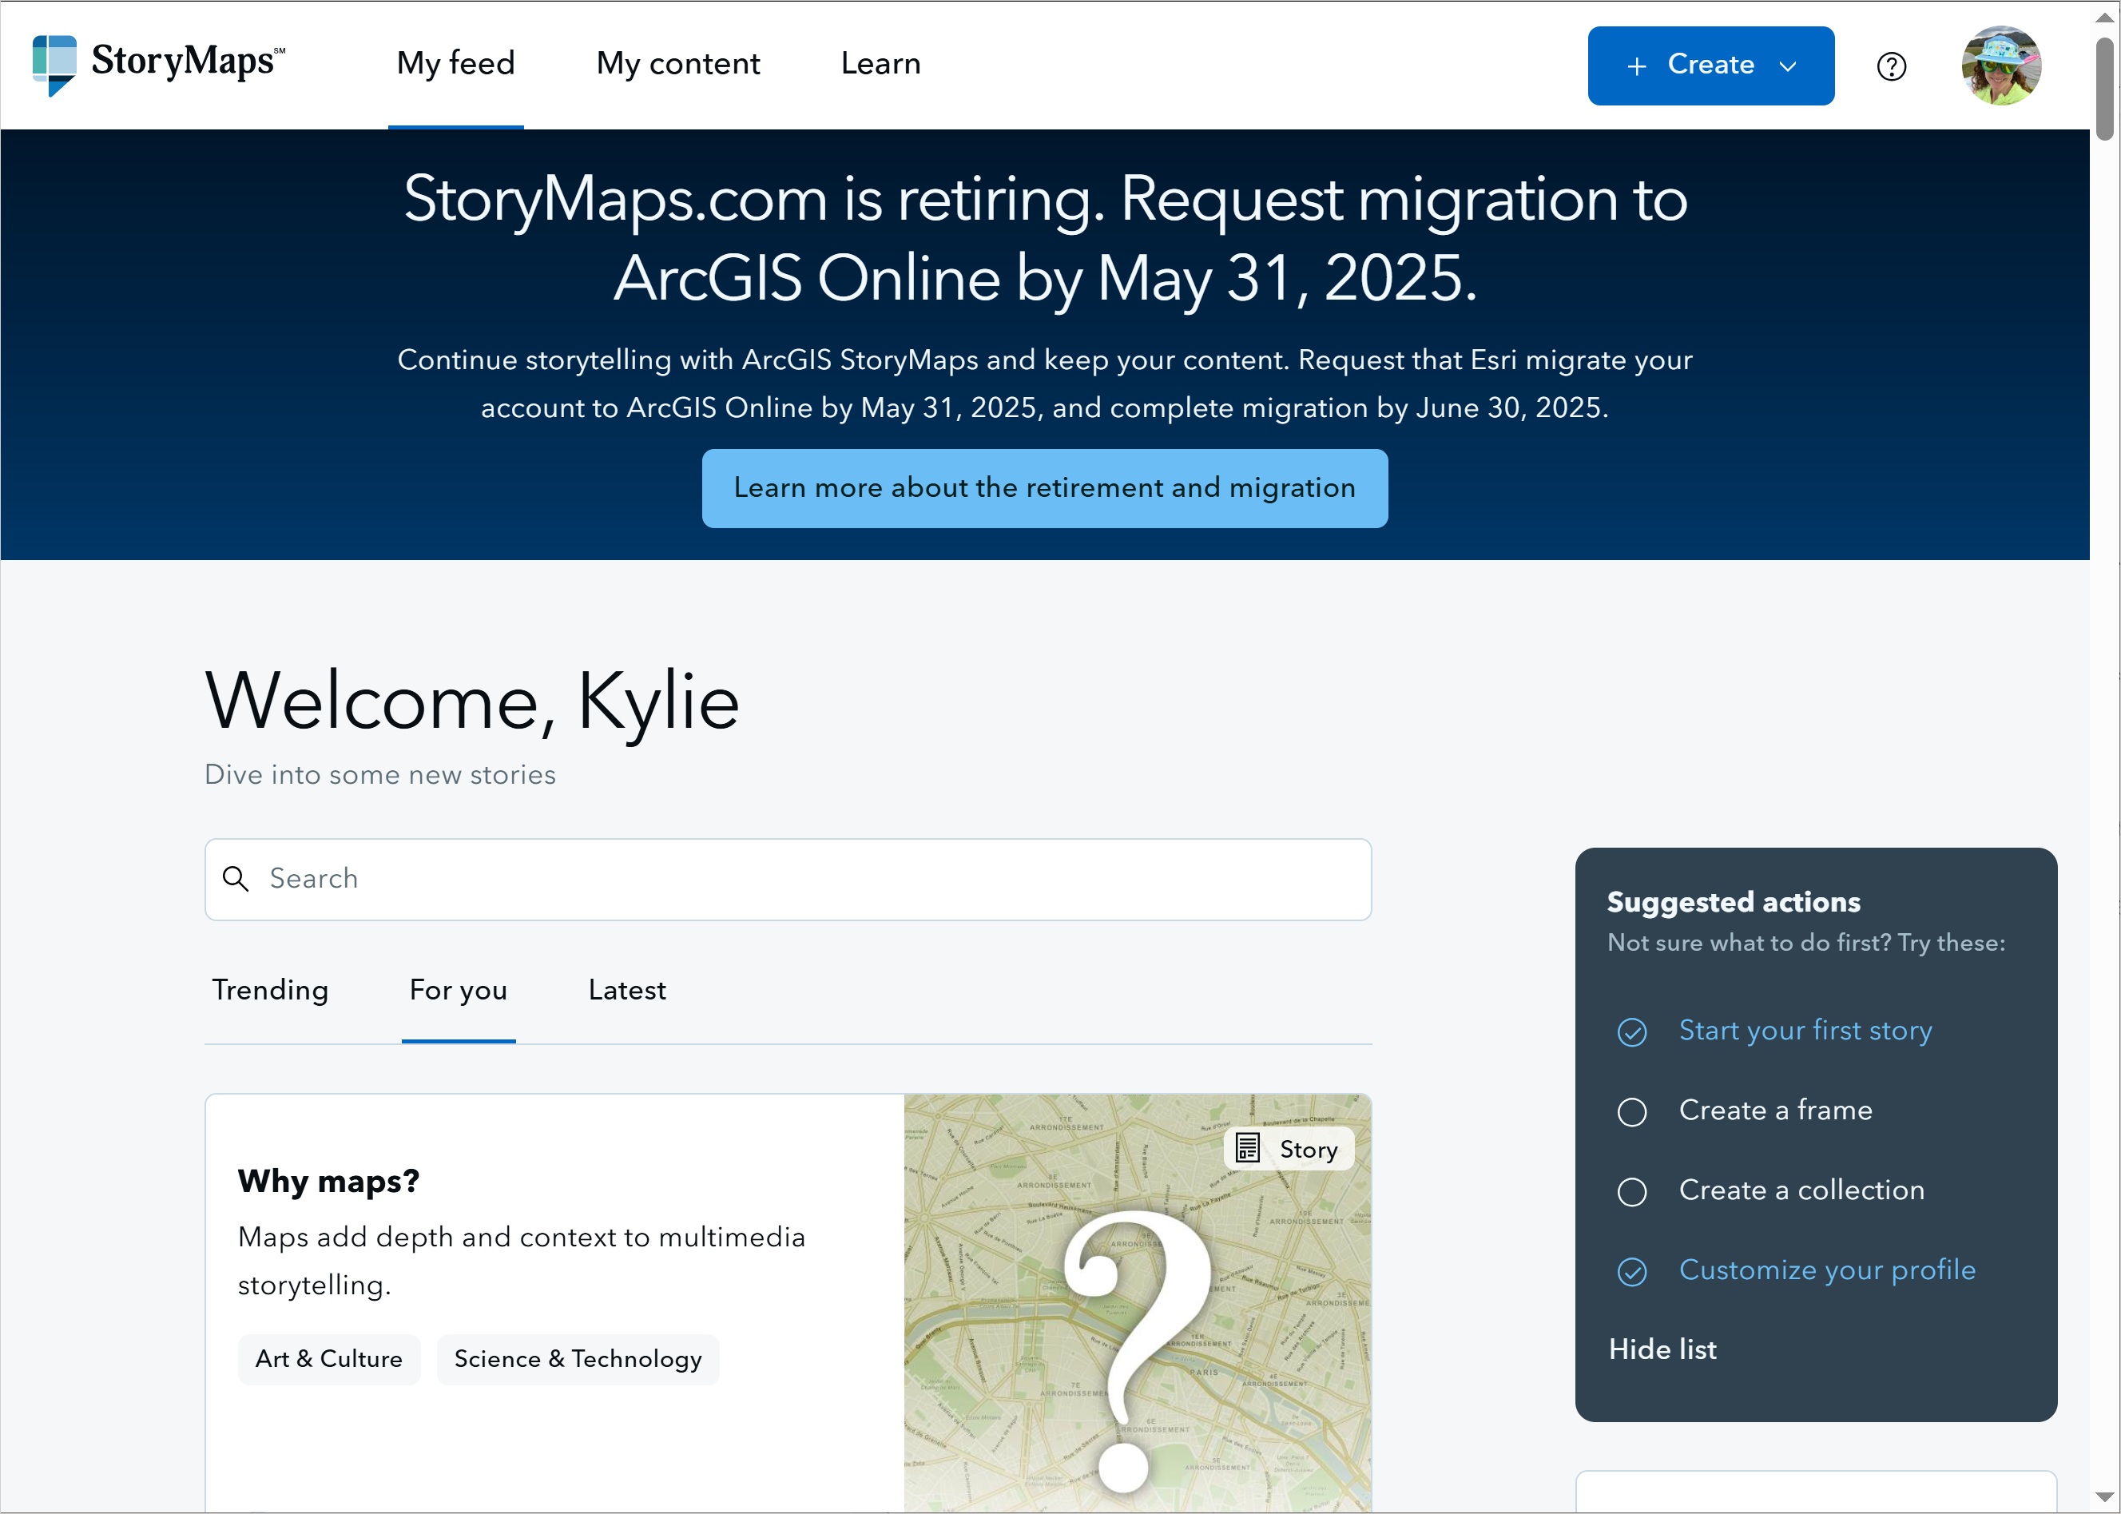Click the scrollbar up arrow
Viewport: 2121px width, 1514px height.
click(x=2104, y=17)
